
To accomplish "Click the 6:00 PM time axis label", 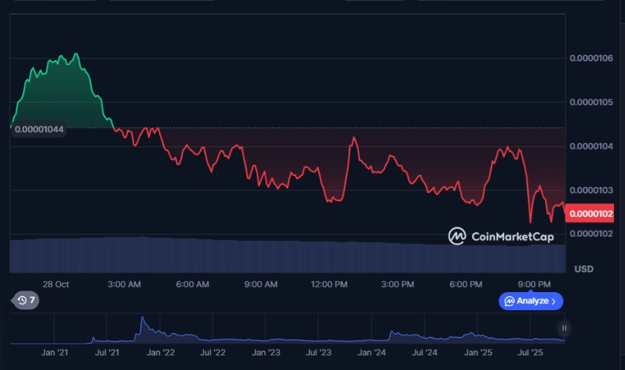I will (466, 284).
